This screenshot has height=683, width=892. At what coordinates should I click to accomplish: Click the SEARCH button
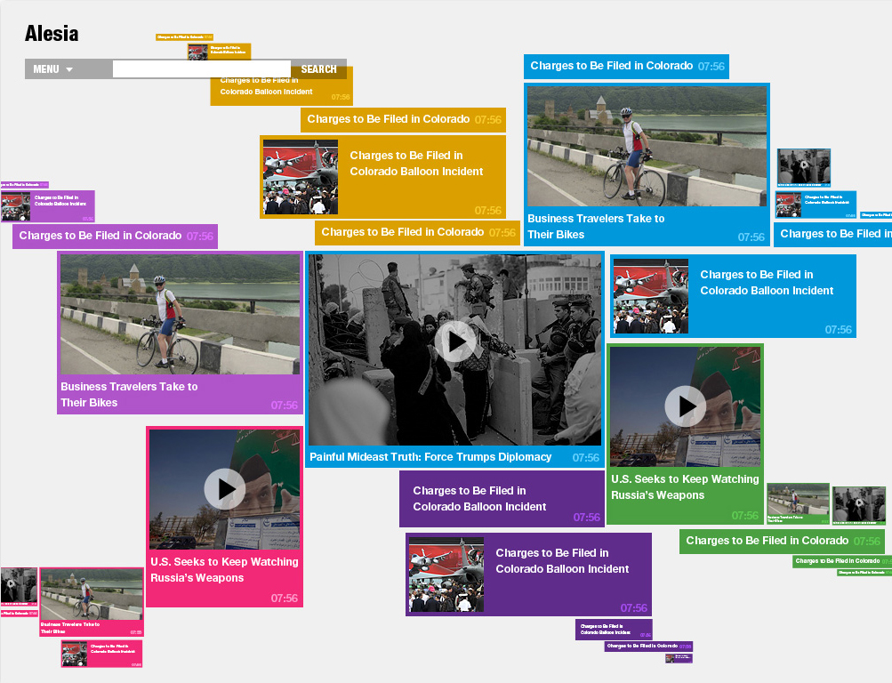click(x=318, y=69)
